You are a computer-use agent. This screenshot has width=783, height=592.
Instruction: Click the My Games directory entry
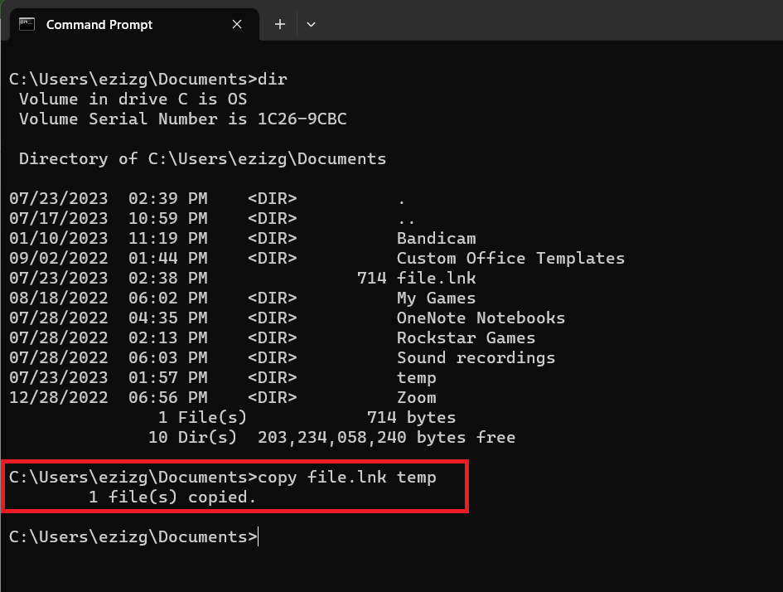pos(436,298)
